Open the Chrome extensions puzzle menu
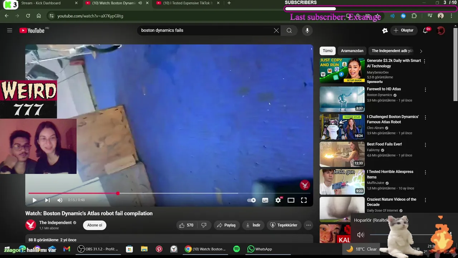 (414, 16)
